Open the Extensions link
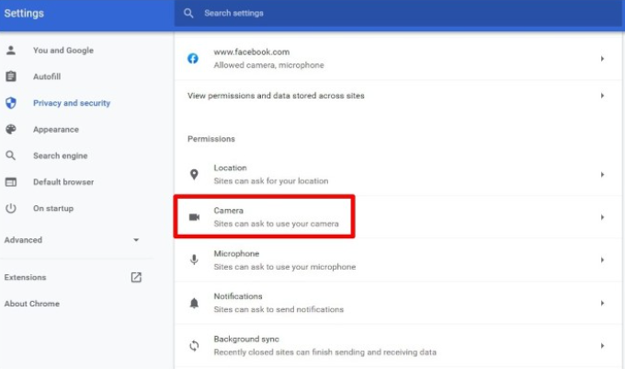Image resolution: width=625 pixels, height=369 pixels. [x=25, y=277]
